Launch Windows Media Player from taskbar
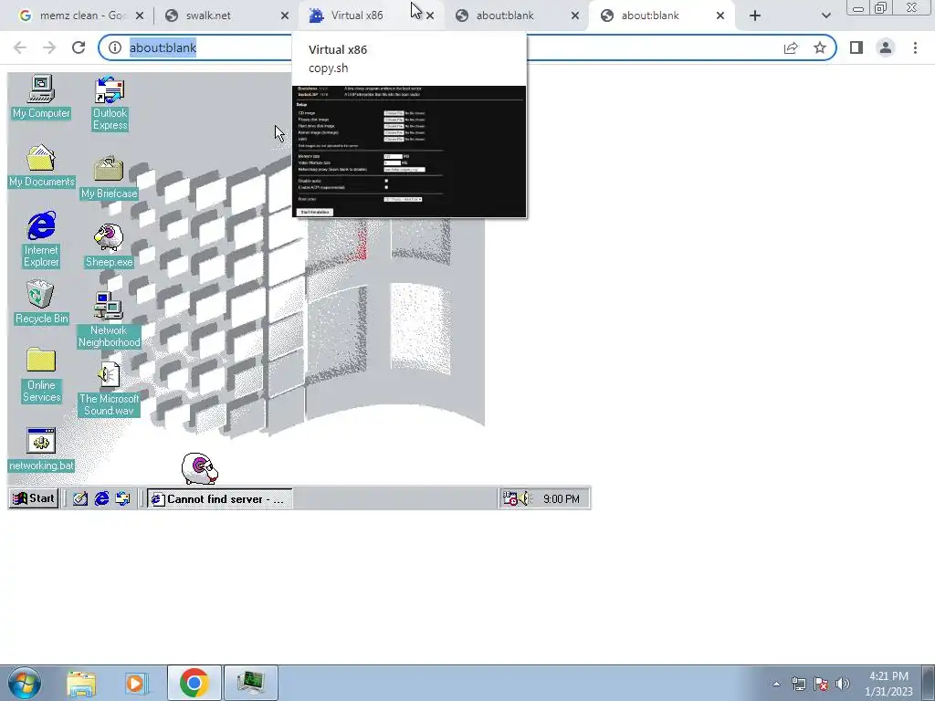Viewport: 935px width, 701px height. (x=136, y=683)
